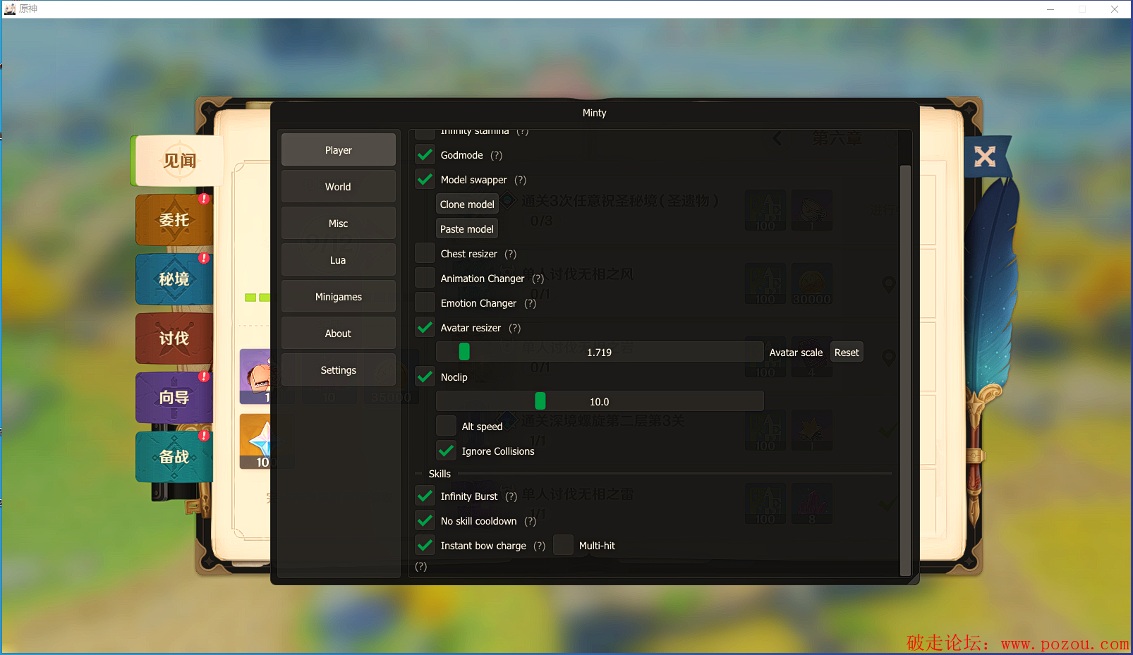The width and height of the screenshot is (1133, 655).
Task: Click the Model swapper help (?) marker
Action: pos(521,180)
